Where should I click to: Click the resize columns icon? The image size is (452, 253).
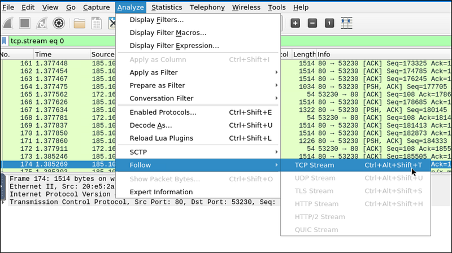tap(347, 23)
